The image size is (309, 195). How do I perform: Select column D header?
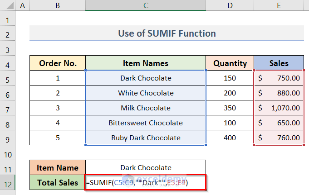pos(230,6)
